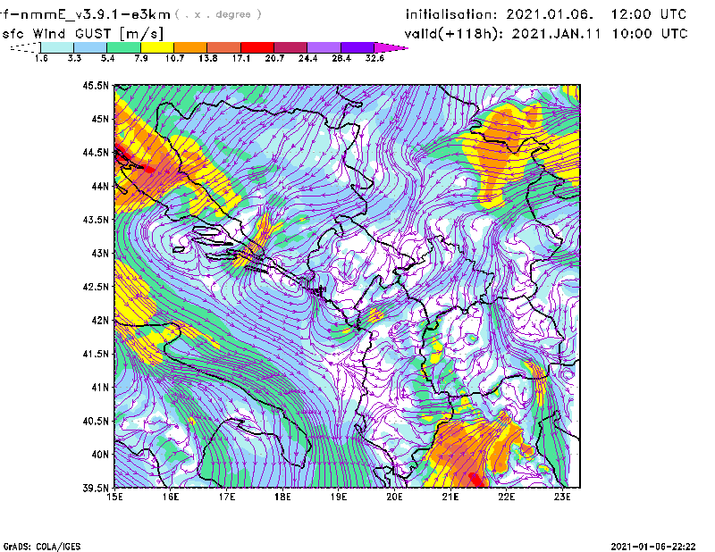
Task: Select the orange 10.7–13.8 legend swatch
Action: [190, 47]
